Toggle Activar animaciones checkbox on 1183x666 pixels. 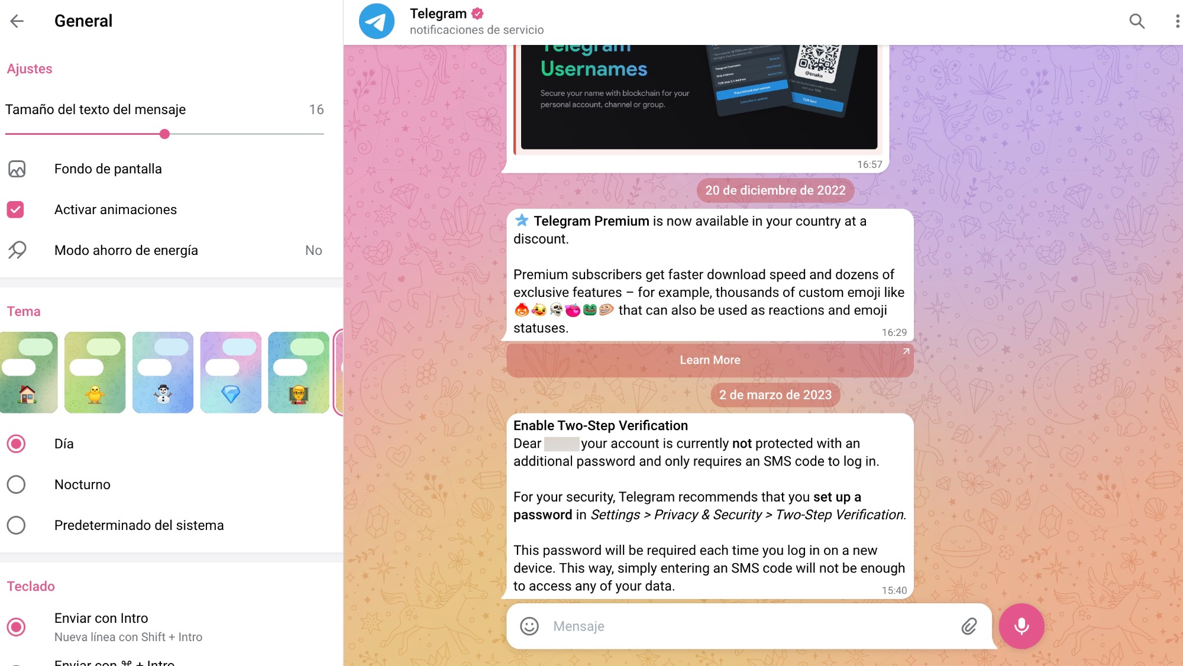[15, 209]
